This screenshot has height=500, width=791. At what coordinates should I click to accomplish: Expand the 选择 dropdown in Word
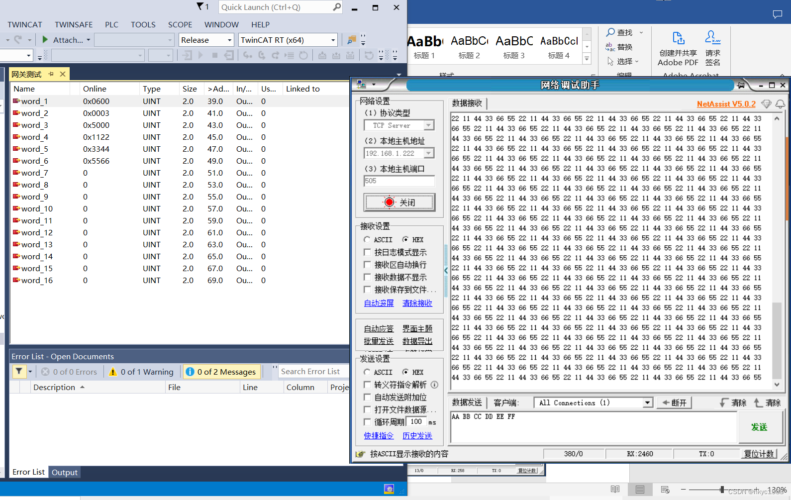637,61
